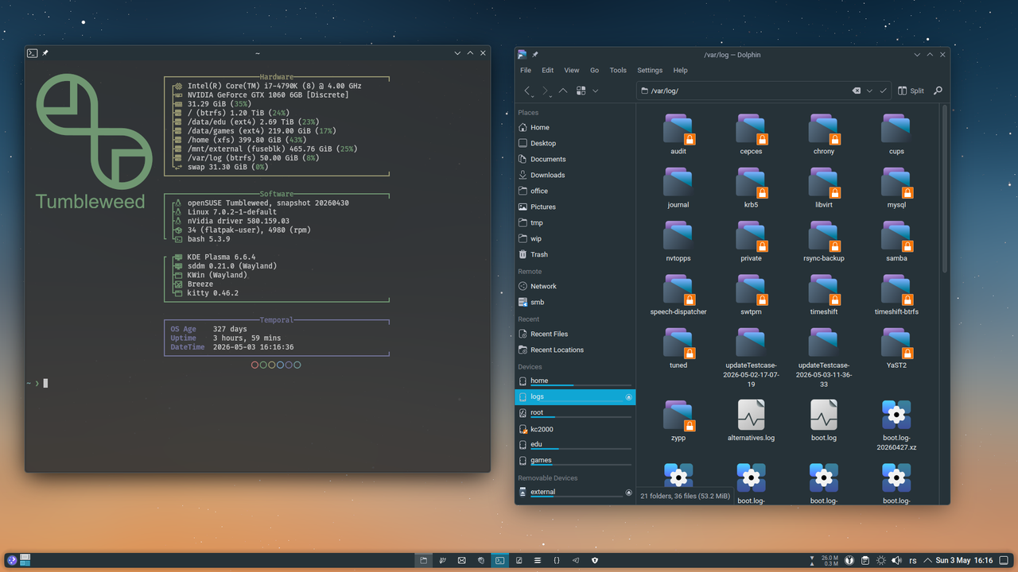Screen dimensions: 1018x572
Task: Select the boot.log-20260427.xz archive icon
Action: 896,415
